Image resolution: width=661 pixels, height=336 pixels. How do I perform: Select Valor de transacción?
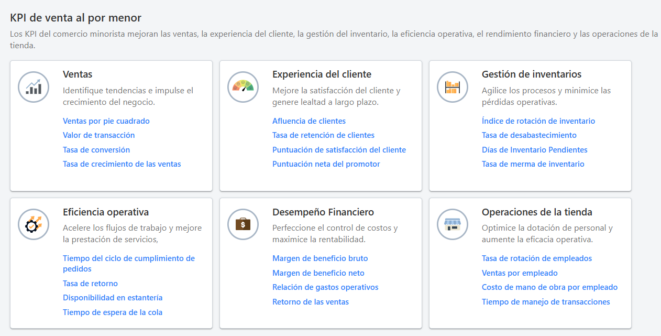coord(98,135)
